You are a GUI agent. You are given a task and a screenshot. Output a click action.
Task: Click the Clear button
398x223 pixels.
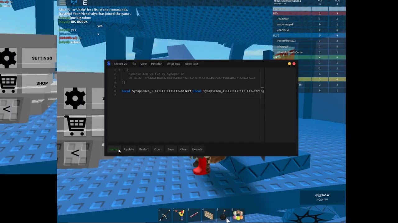183,149
